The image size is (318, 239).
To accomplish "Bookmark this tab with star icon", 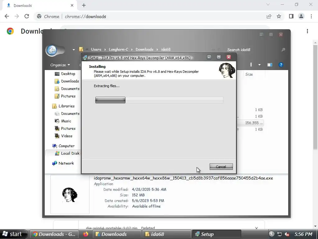I will click(279, 16).
